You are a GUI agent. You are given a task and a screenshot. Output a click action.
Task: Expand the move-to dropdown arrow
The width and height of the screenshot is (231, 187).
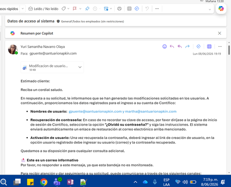111,9
